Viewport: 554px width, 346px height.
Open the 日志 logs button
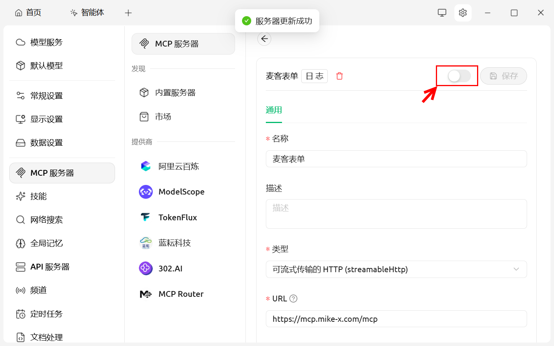click(x=314, y=76)
